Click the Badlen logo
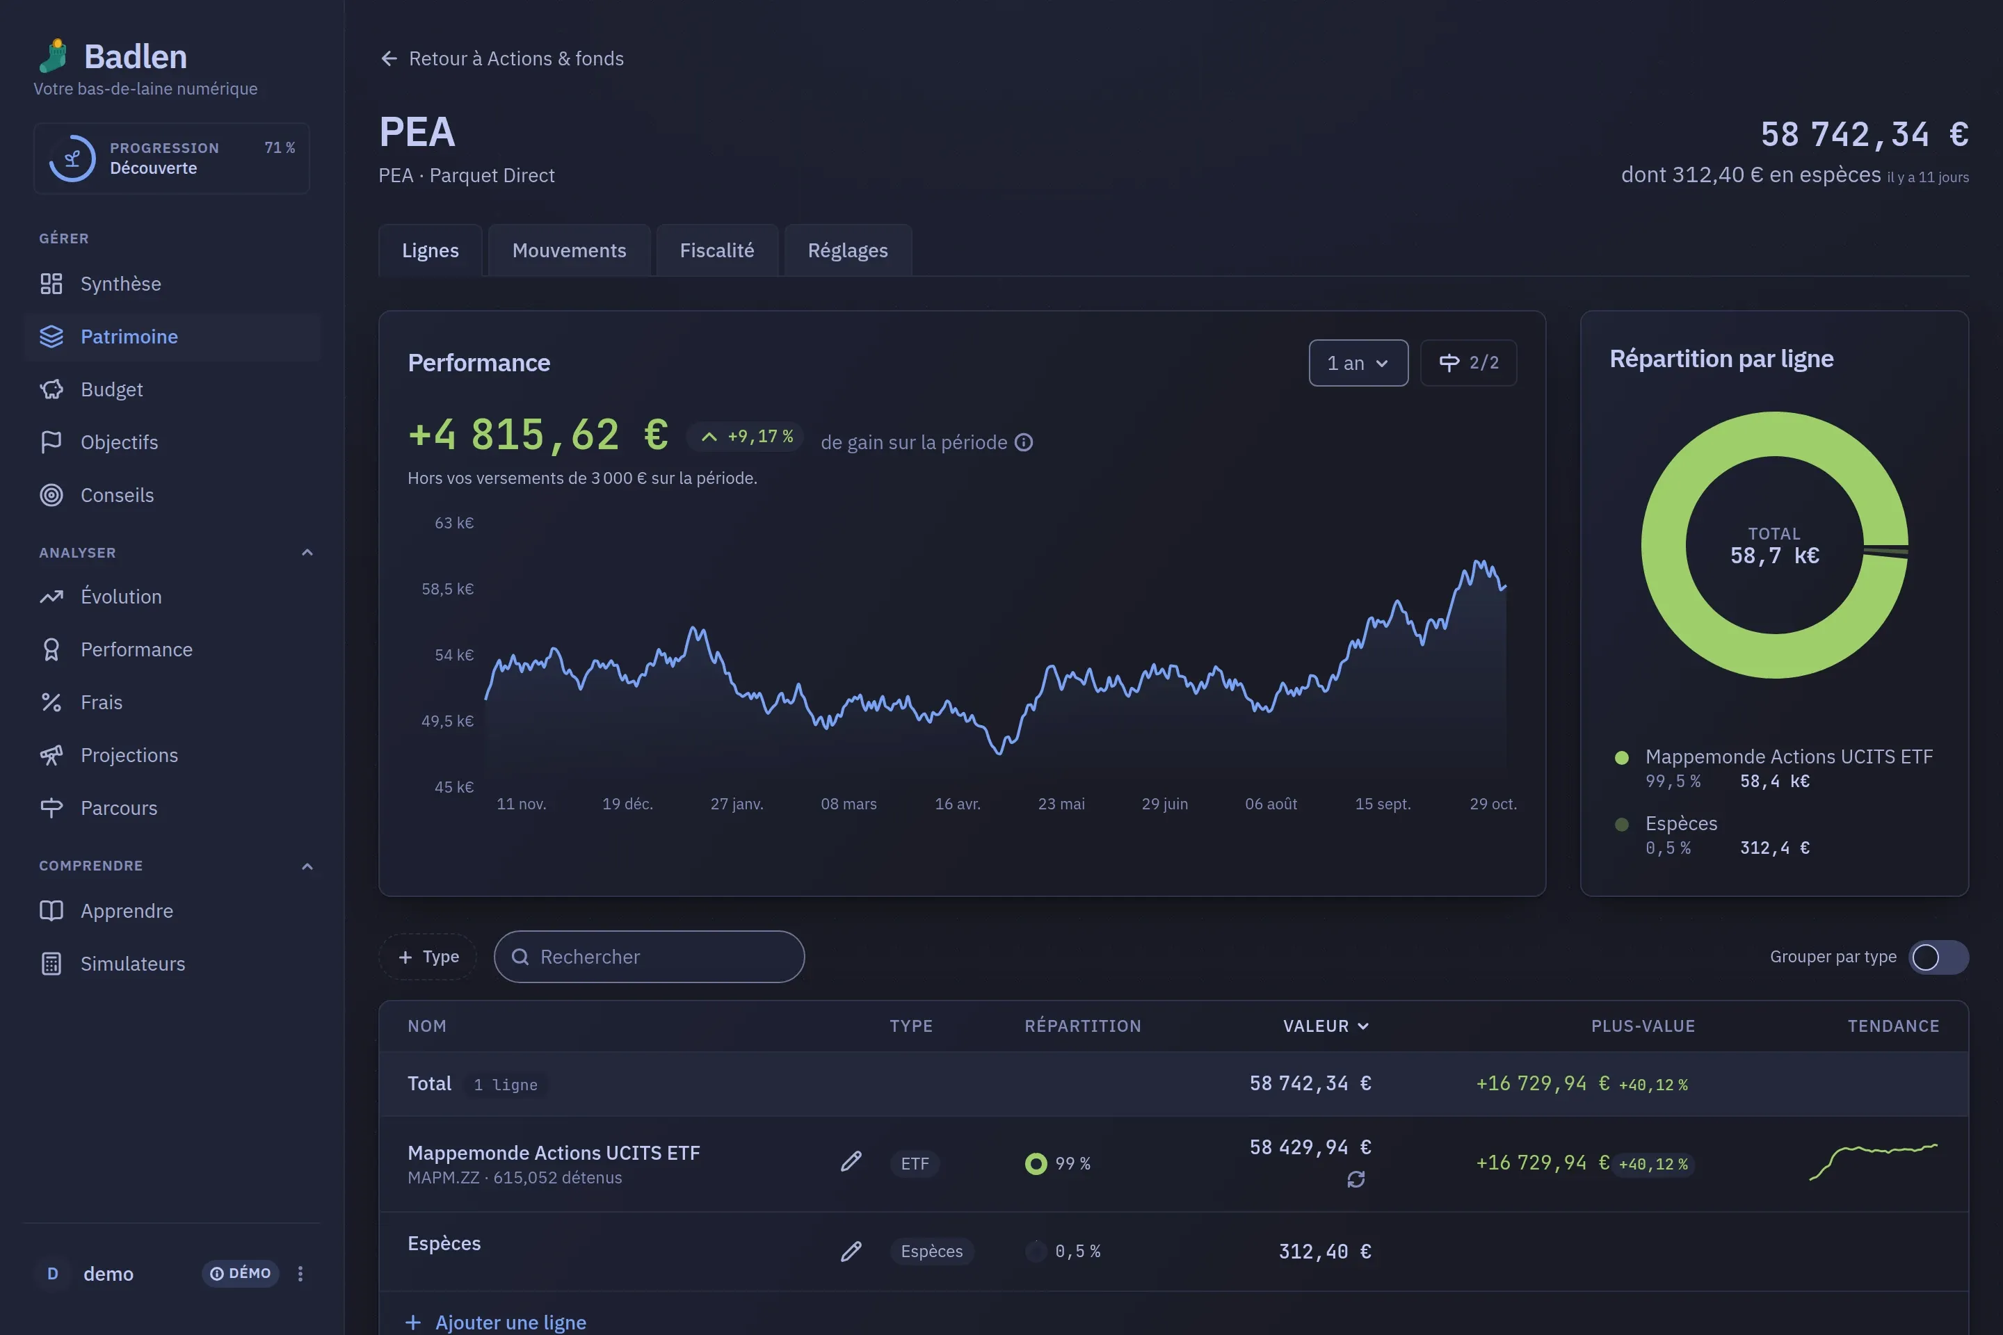This screenshot has height=1335, width=2003. 113,57
